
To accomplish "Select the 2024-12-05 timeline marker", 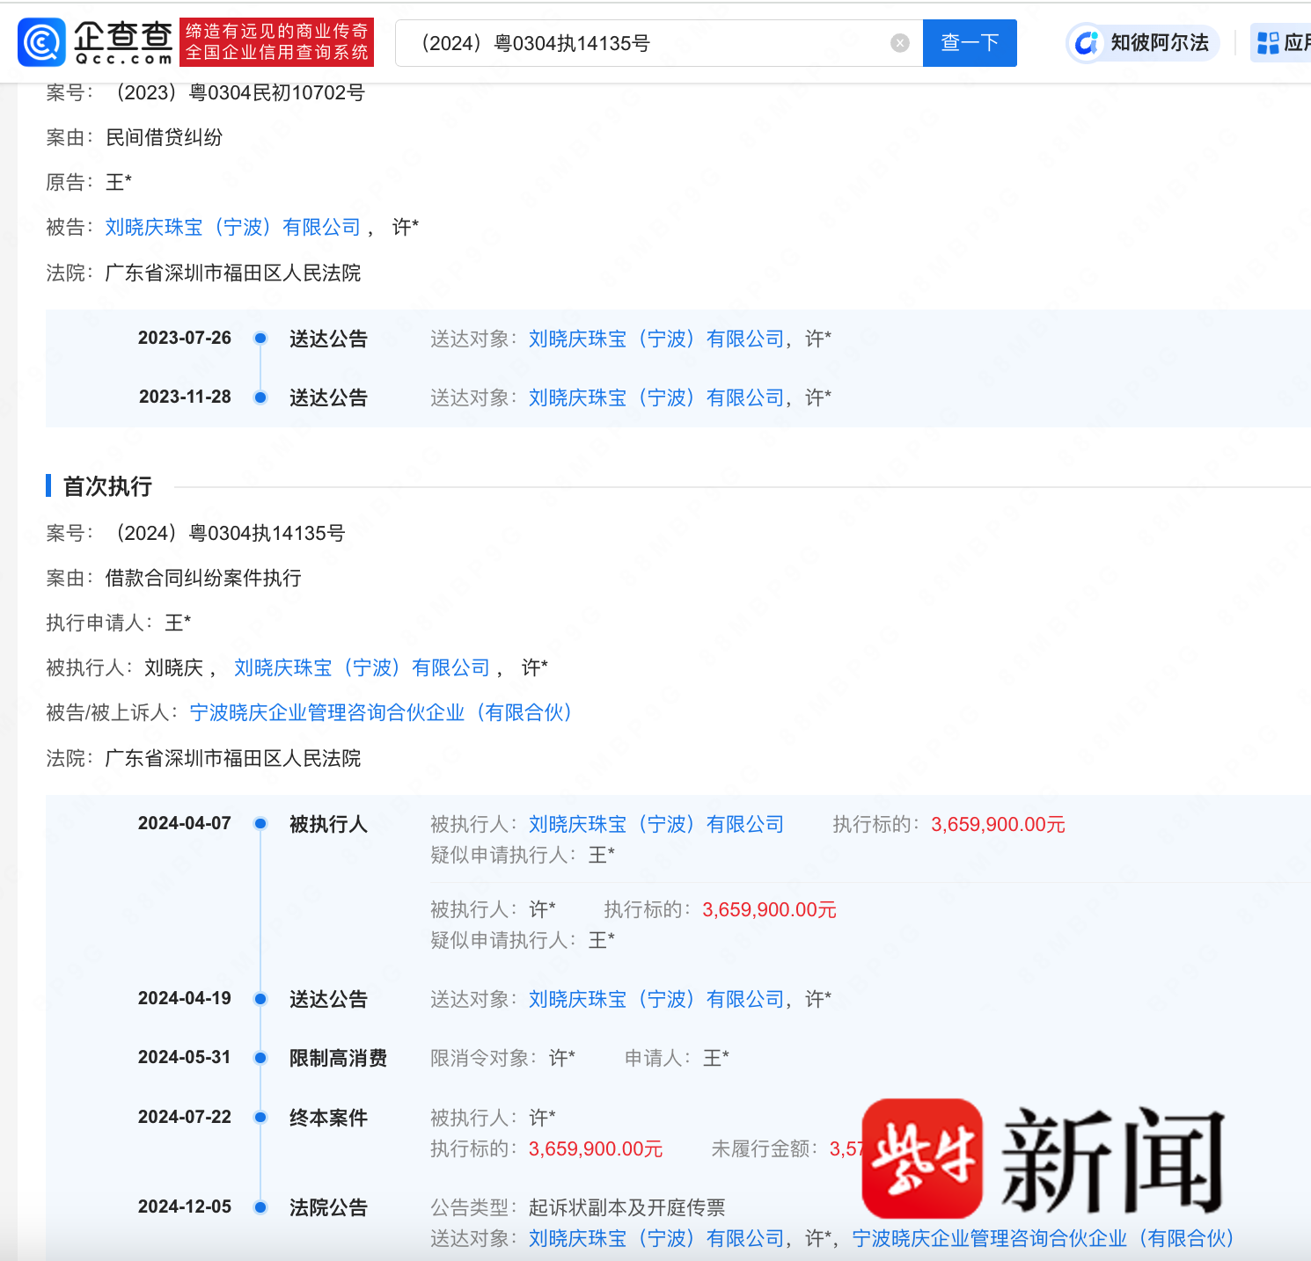I will [260, 1207].
